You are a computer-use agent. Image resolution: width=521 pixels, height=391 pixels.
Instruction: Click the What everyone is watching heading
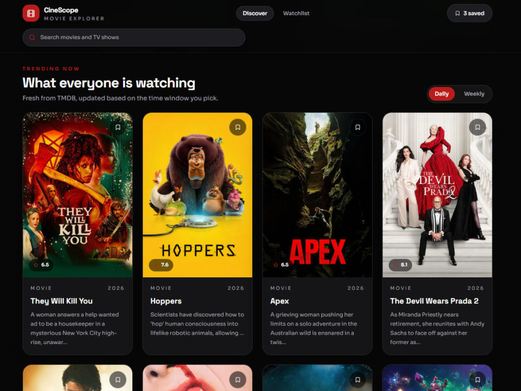pyautogui.click(x=109, y=83)
